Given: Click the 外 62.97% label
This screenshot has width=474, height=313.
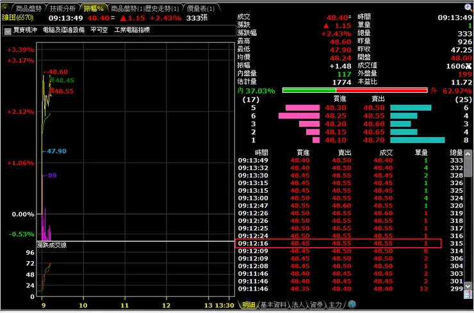Looking at the screenshot, I should click(452, 91).
